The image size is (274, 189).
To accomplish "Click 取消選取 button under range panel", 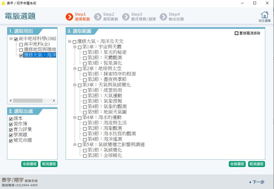I will (x=256, y=164).
